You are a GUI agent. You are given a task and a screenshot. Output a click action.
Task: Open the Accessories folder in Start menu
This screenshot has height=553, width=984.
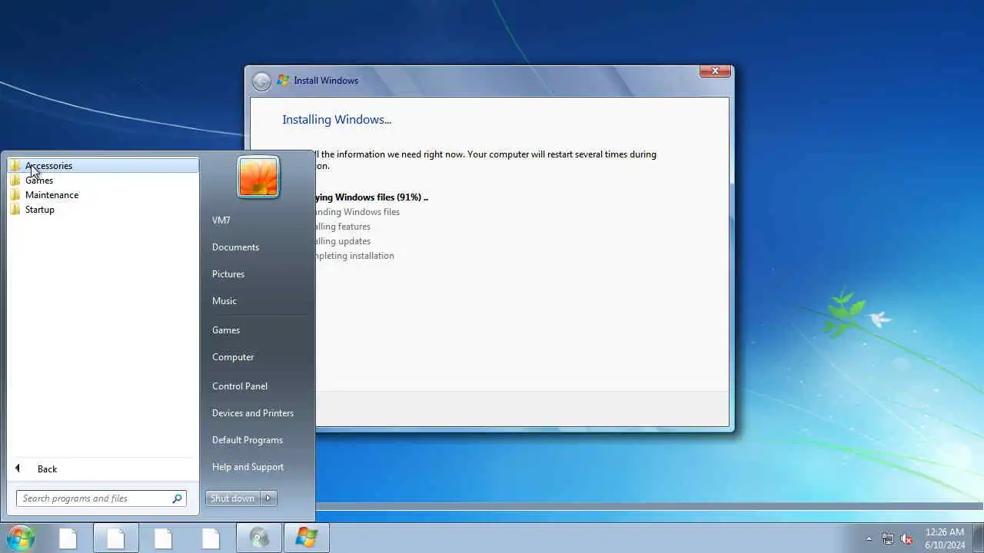pyautogui.click(x=103, y=165)
